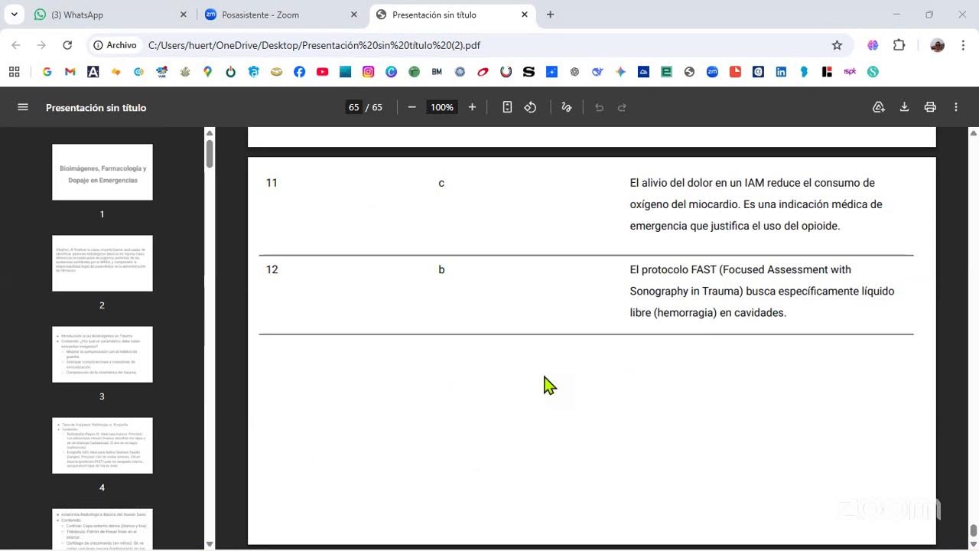Click the address bar file URL

click(314, 45)
